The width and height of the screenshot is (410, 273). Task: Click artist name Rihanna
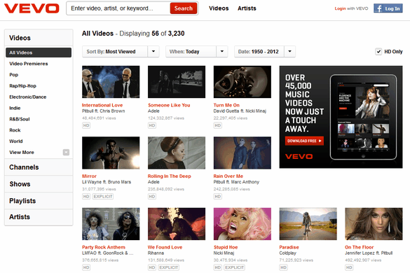tap(156, 253)
